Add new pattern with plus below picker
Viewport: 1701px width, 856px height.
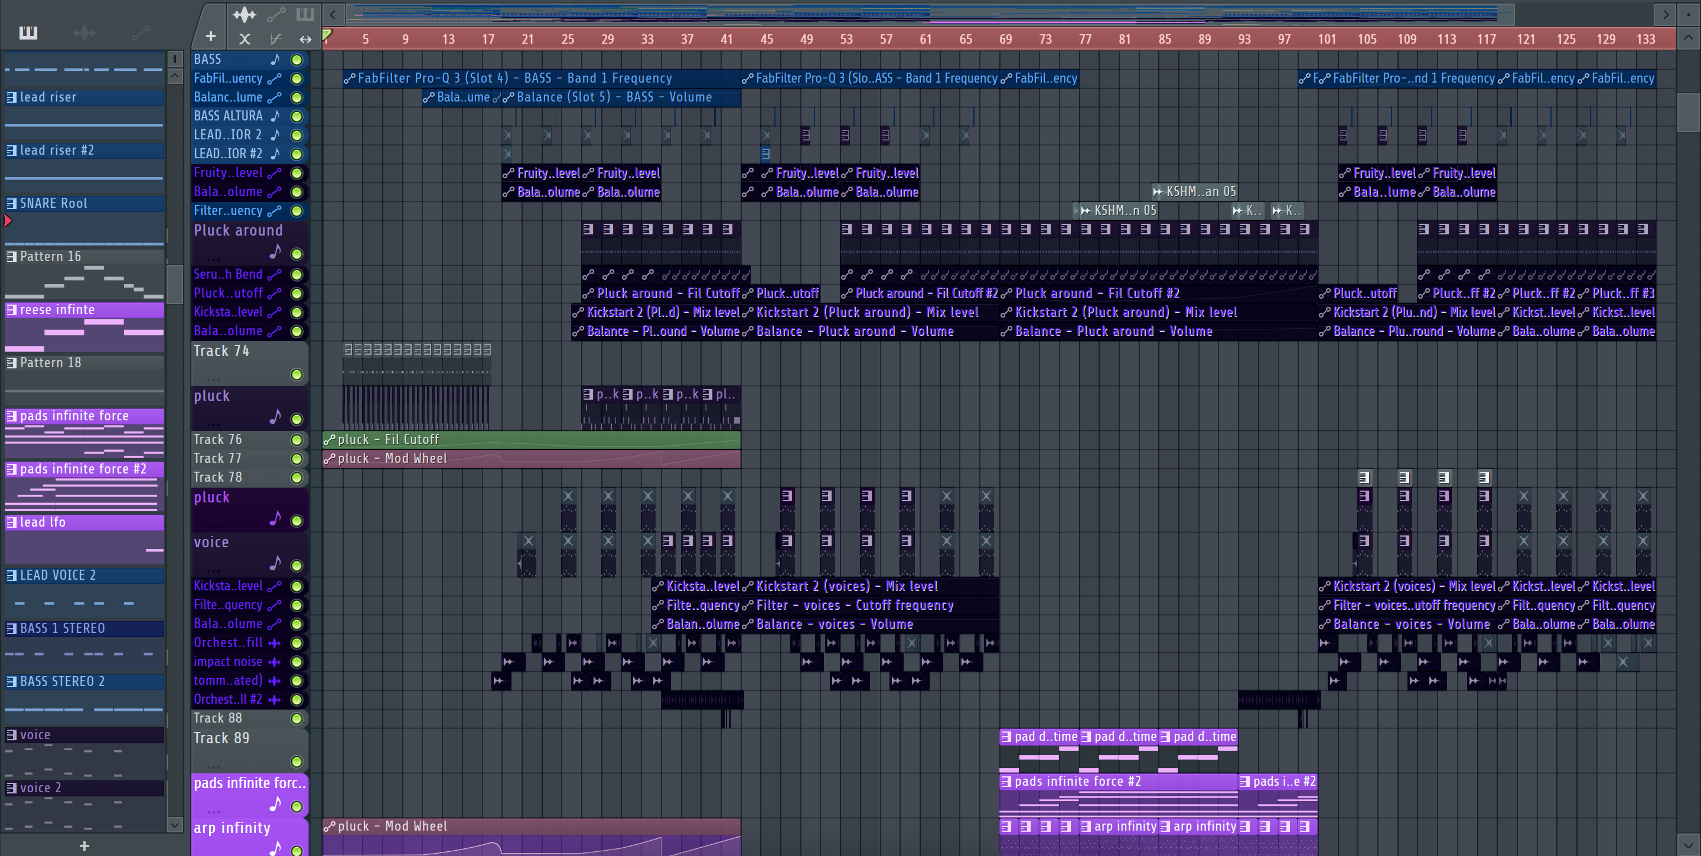[84, 845]
